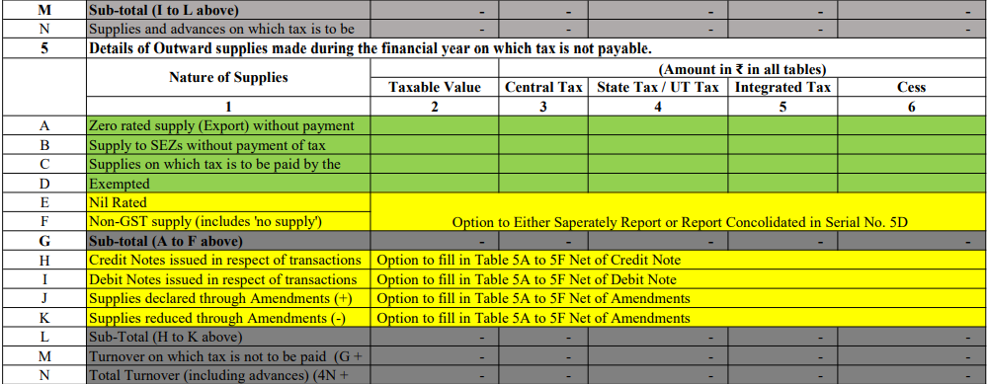This screenshot has width=987, height=384.
Task: Click Cess input cell in the Exempted row
Action: click(x=912, y=184)
